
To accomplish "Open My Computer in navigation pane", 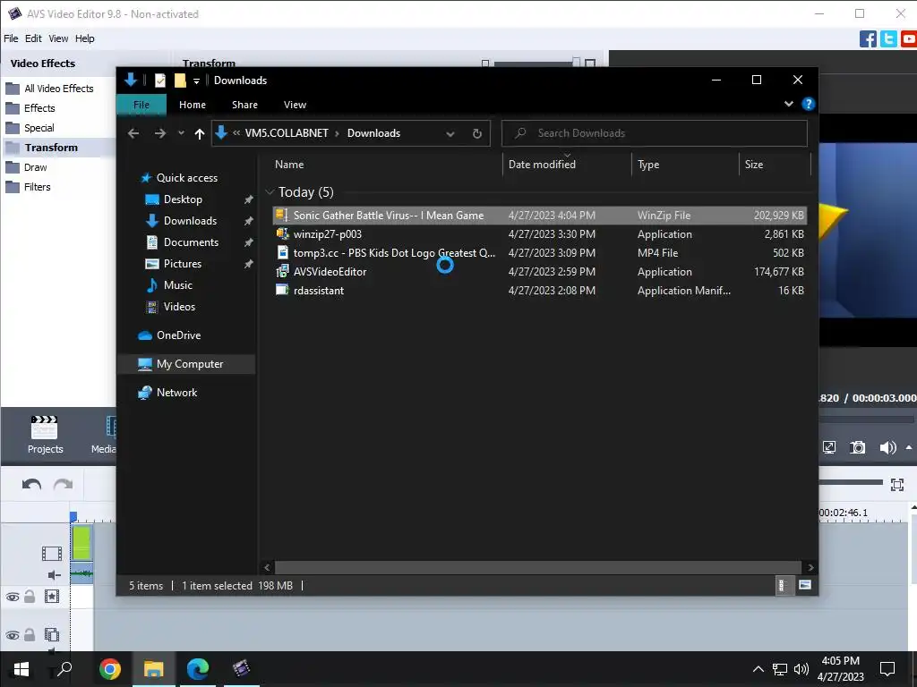I will pyautogui.click(x=190, y=364).
